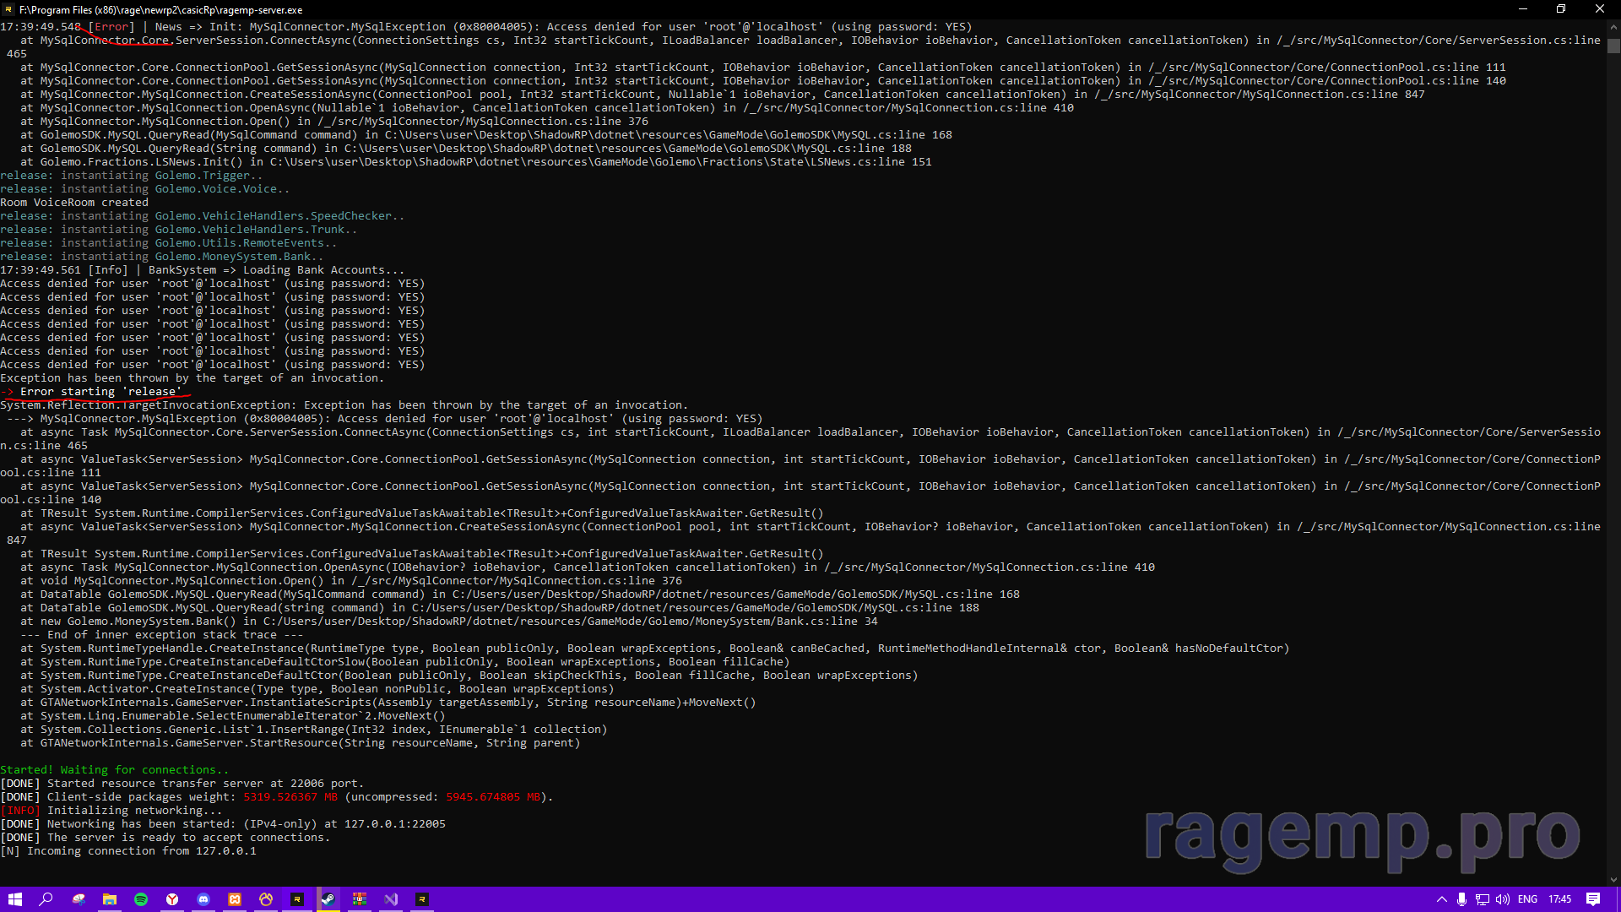This screenshot has height=912, width=1621.
Task: Click the microphone tray icon
Action: pyautogui.click(x=1461, y=899)
